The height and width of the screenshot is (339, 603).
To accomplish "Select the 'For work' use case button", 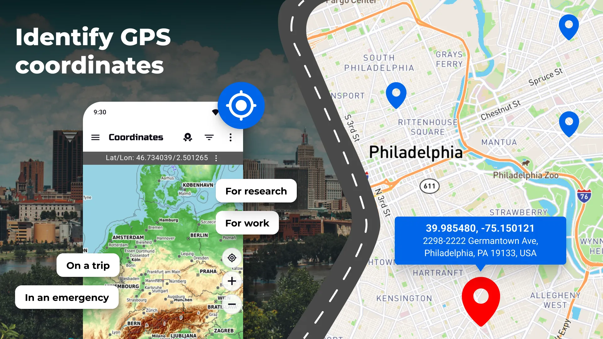I will click(247, 223).
